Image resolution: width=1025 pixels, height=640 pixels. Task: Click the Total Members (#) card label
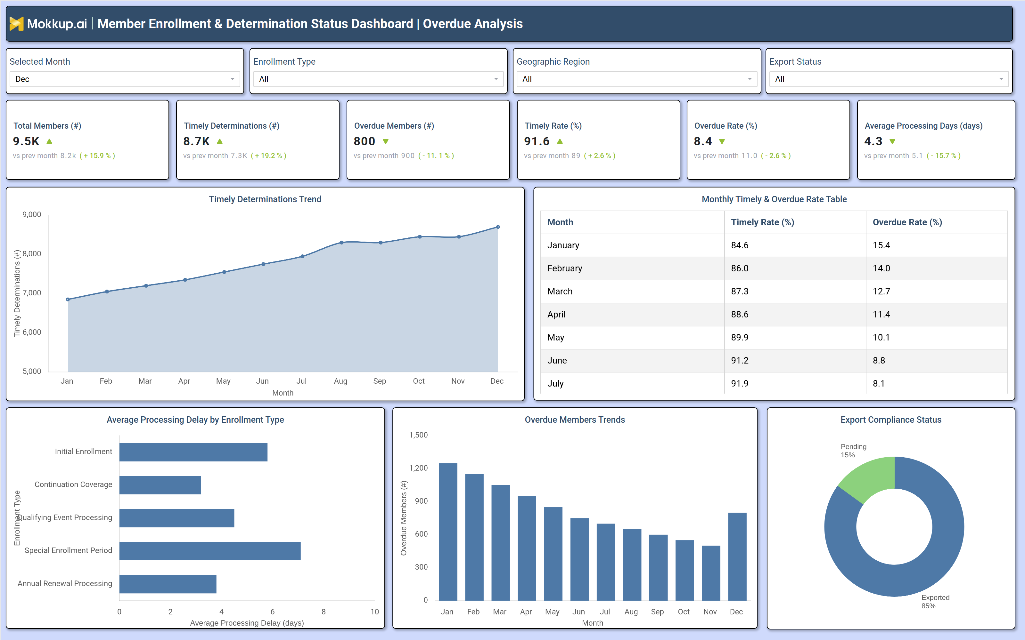(47, 126)
